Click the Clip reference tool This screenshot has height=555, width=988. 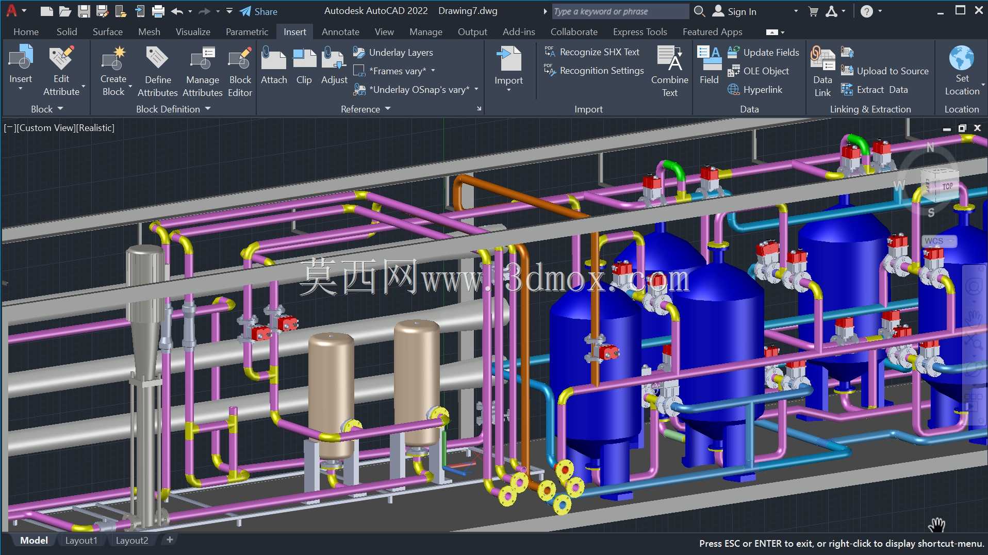click(x=304, y=66)
